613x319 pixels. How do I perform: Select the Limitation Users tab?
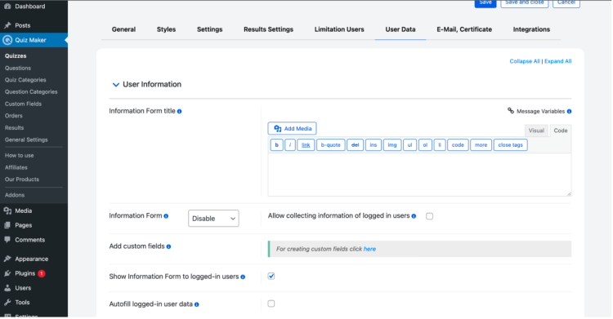pyautogui.click(x=339, y=29)
